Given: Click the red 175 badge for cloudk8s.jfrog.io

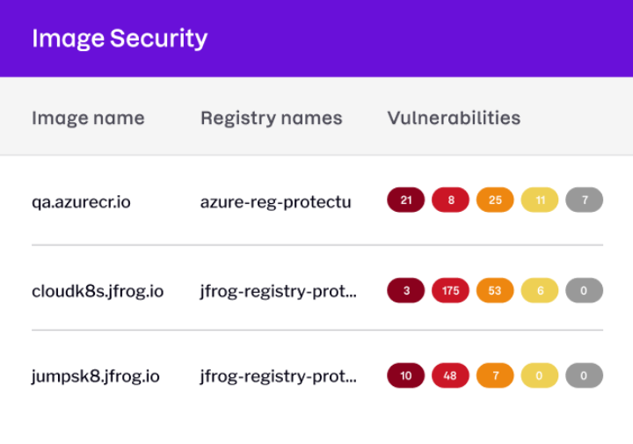Looking at the screenshot, I should click(x=450, y=290).
